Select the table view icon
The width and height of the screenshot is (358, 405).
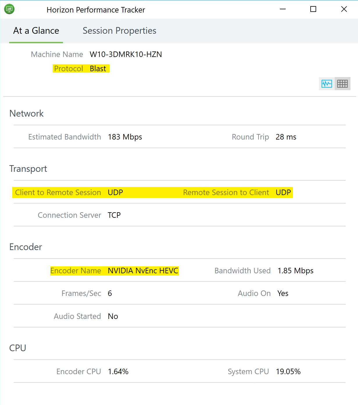tap(342, 84)
